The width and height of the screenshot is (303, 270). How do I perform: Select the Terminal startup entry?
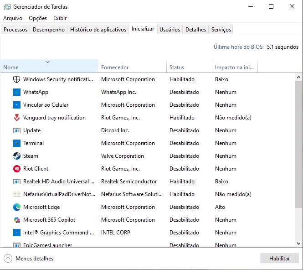click(x=33, y=143)
